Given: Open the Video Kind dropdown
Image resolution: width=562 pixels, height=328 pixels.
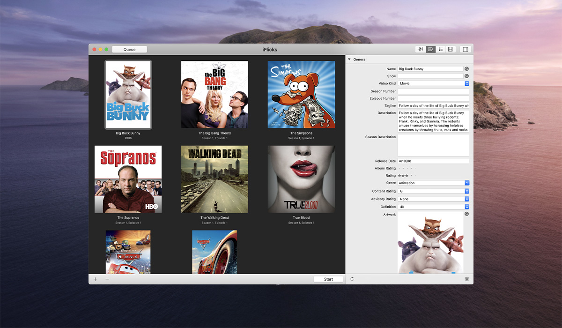Looking at the screenshot, I should pyautogui.click(x=433, y=83).
